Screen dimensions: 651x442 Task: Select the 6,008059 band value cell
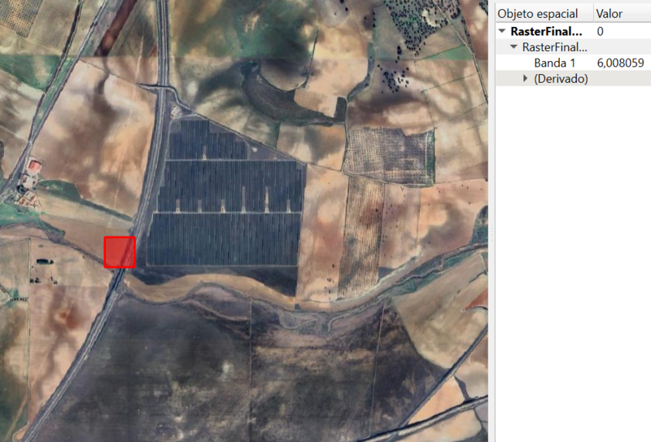[620, 63]
